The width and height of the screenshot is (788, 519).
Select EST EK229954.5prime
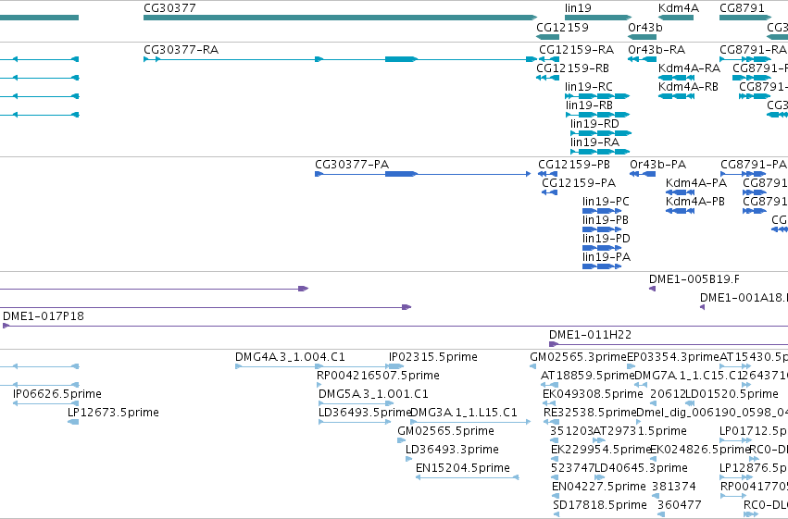(601, 450)
